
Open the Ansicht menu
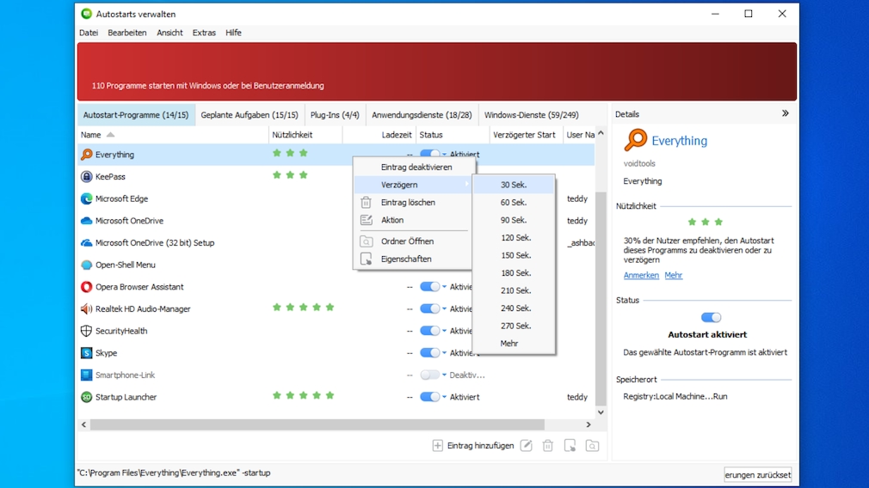(x=169, y=33)
